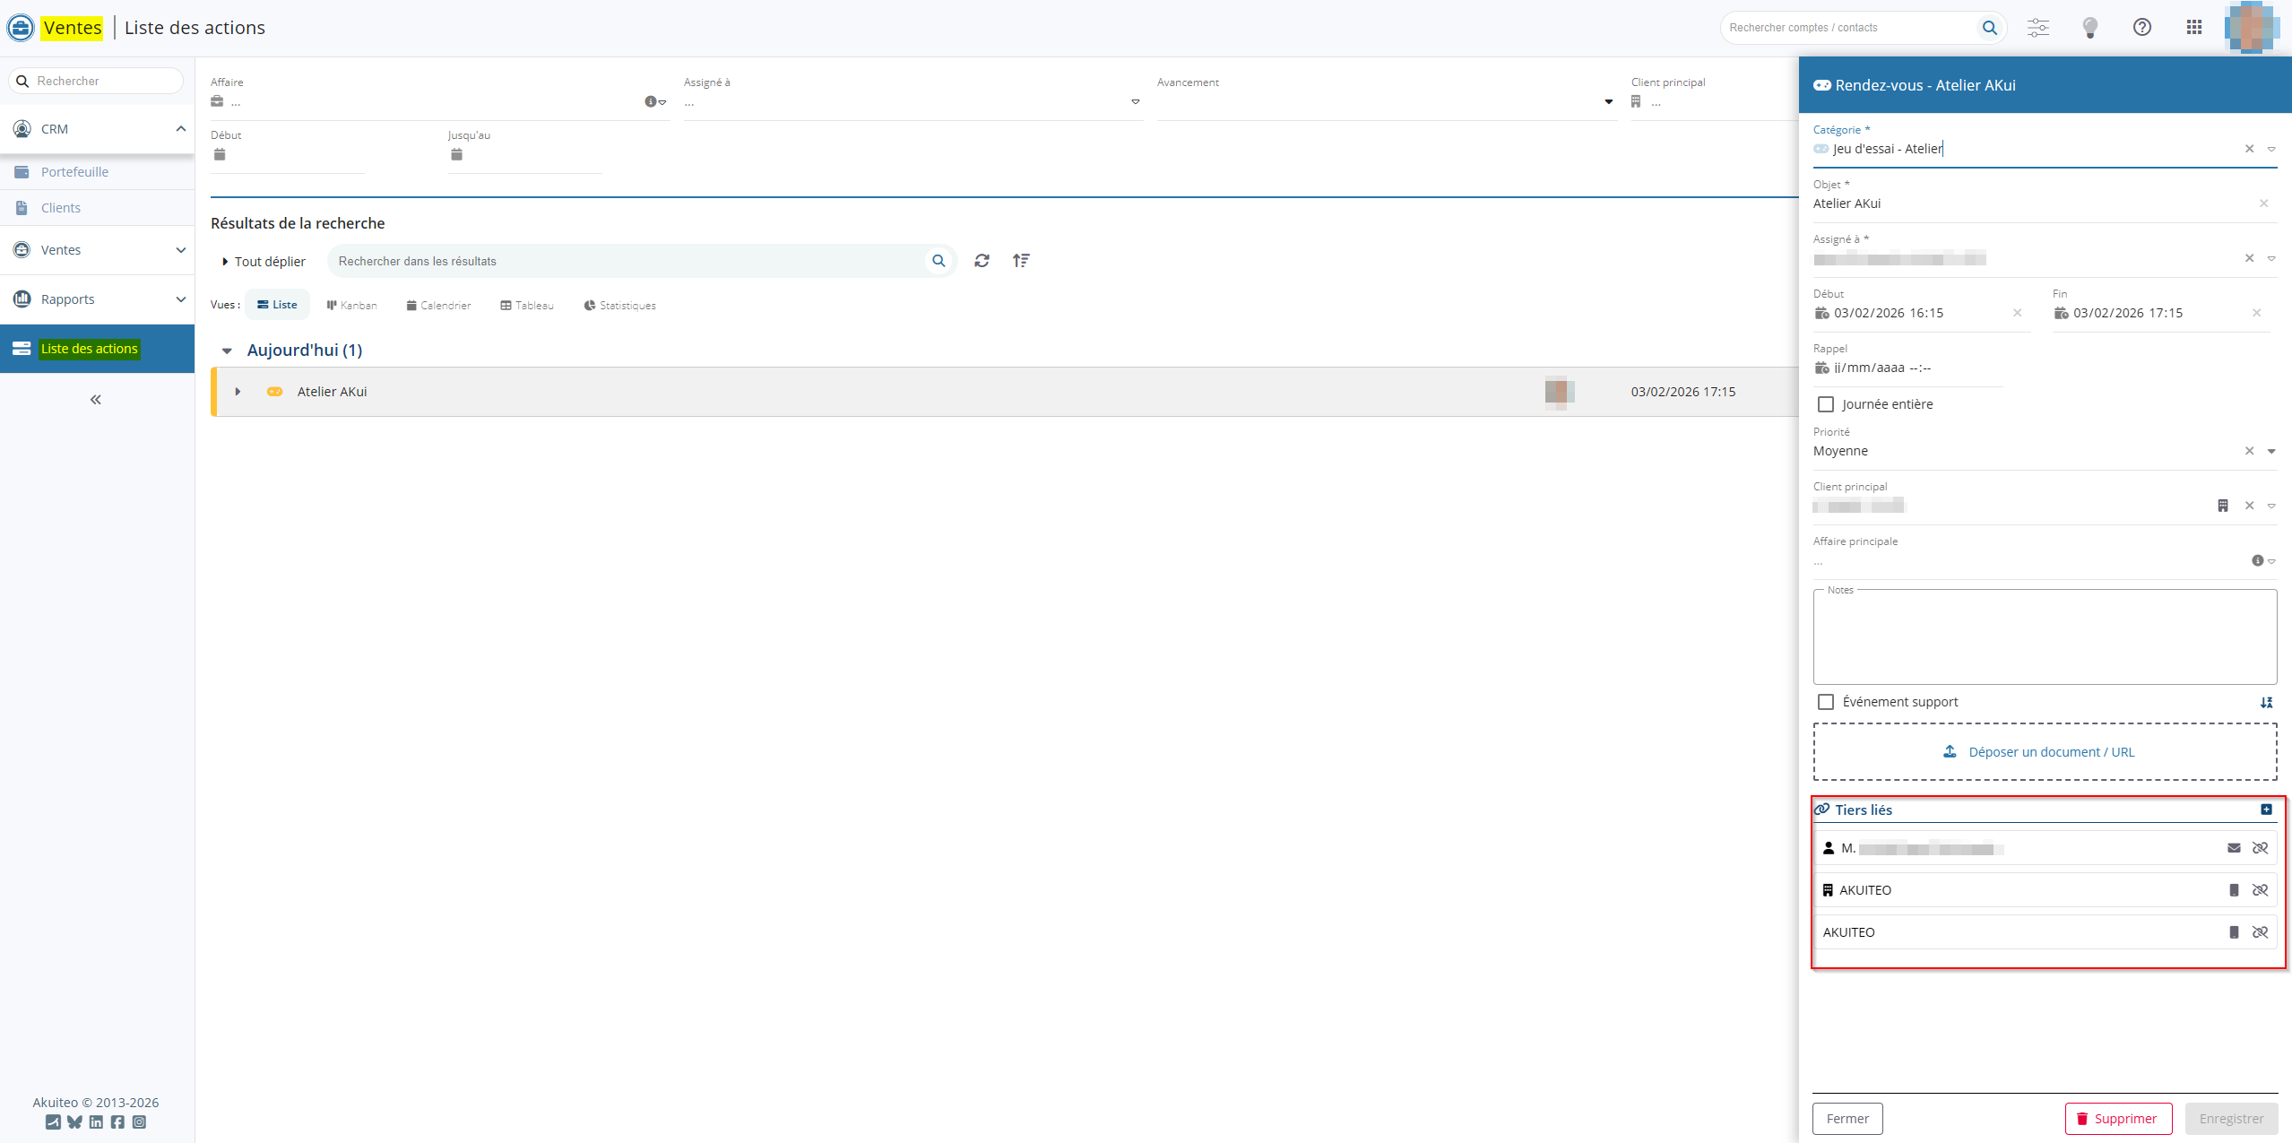
Task: Expand the Atelier AKui row
Action: pos(238,392)
